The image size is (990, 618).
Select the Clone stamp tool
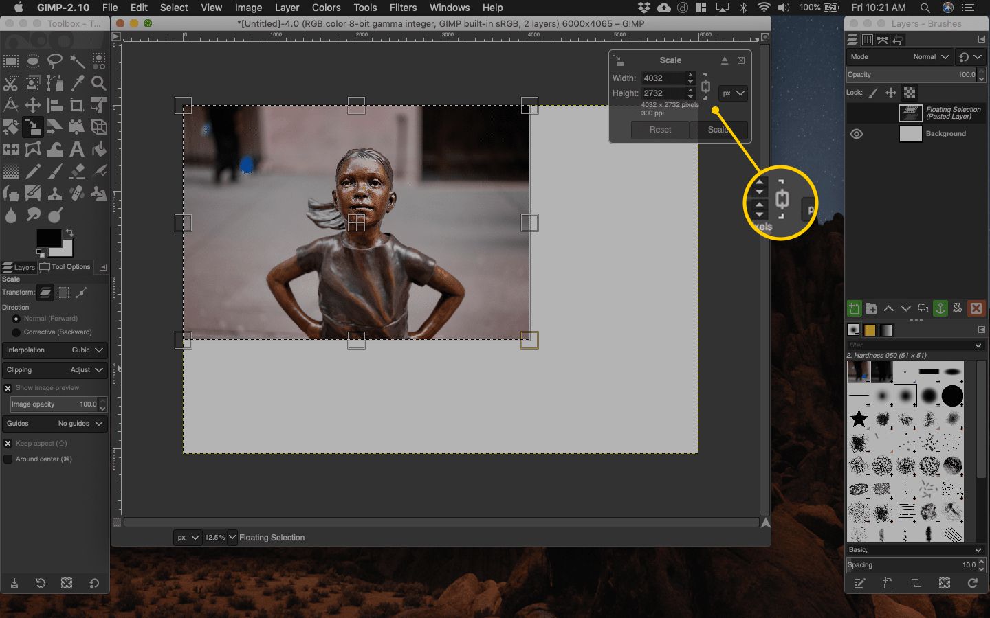55,193
